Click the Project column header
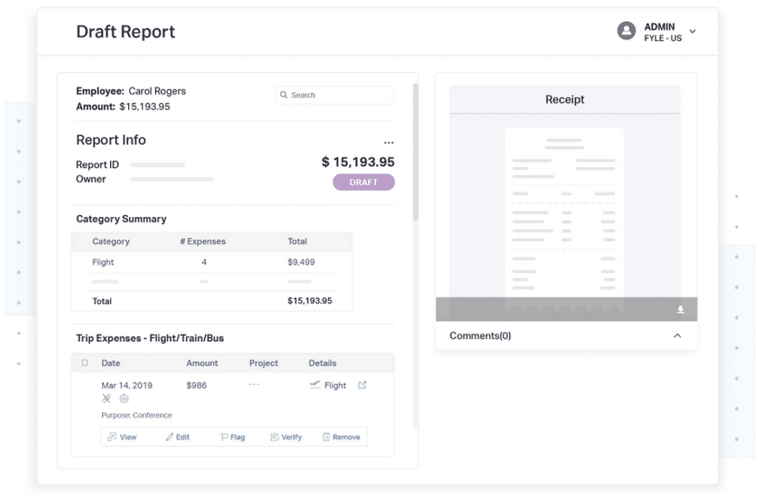The height and width of the screenshot is (501, 760). (x=264, y=363)
